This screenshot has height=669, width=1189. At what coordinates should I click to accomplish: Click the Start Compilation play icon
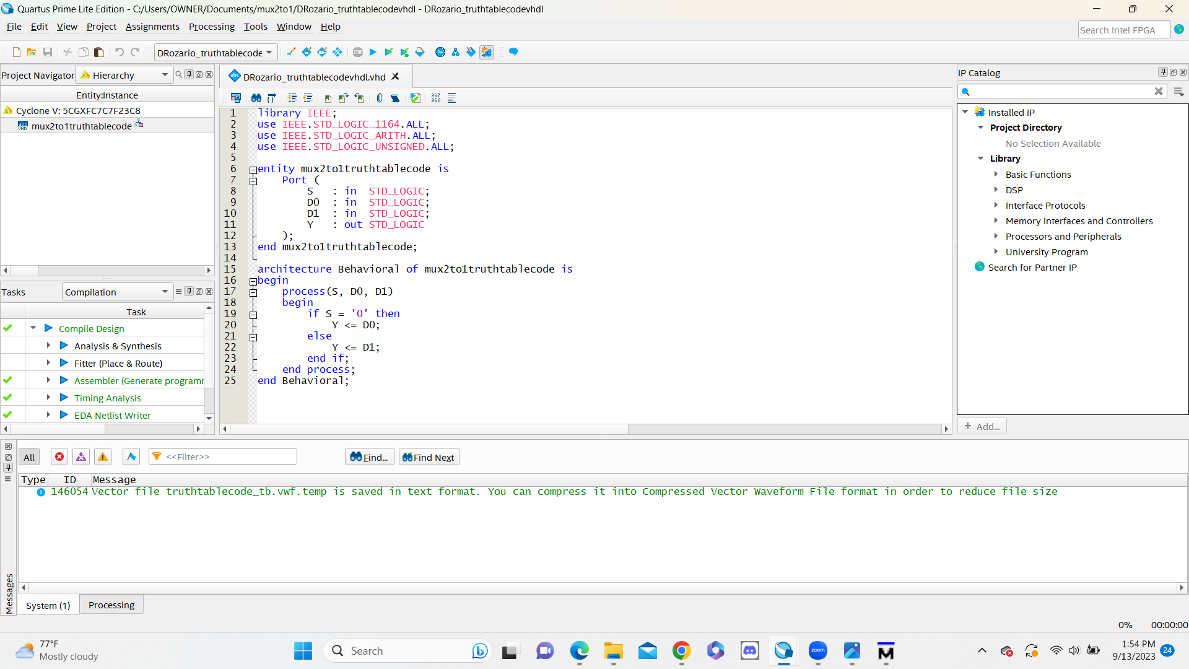(x=373, y=52)
